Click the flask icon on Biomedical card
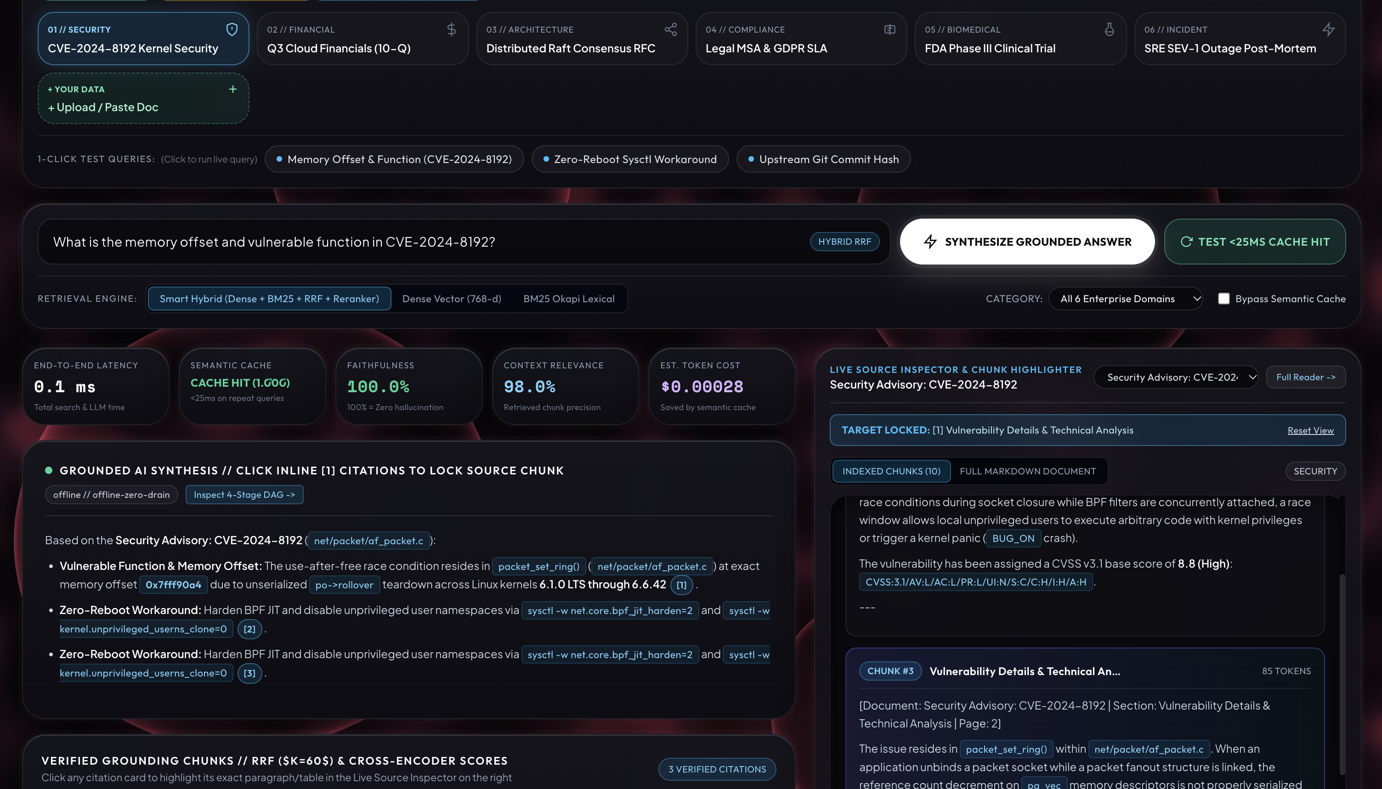This screenshot has height=789, width=1382. 1109,29
